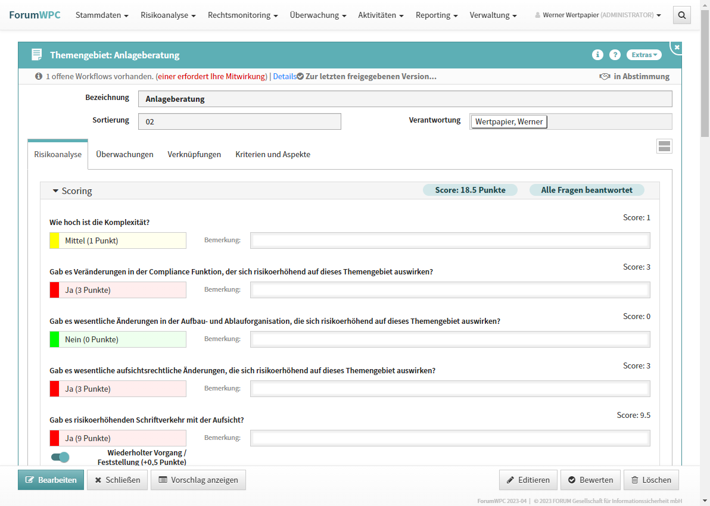Switch to the Überwachungen tab
710x506 pixels.
pyautogui.click(x=124, y=154)
